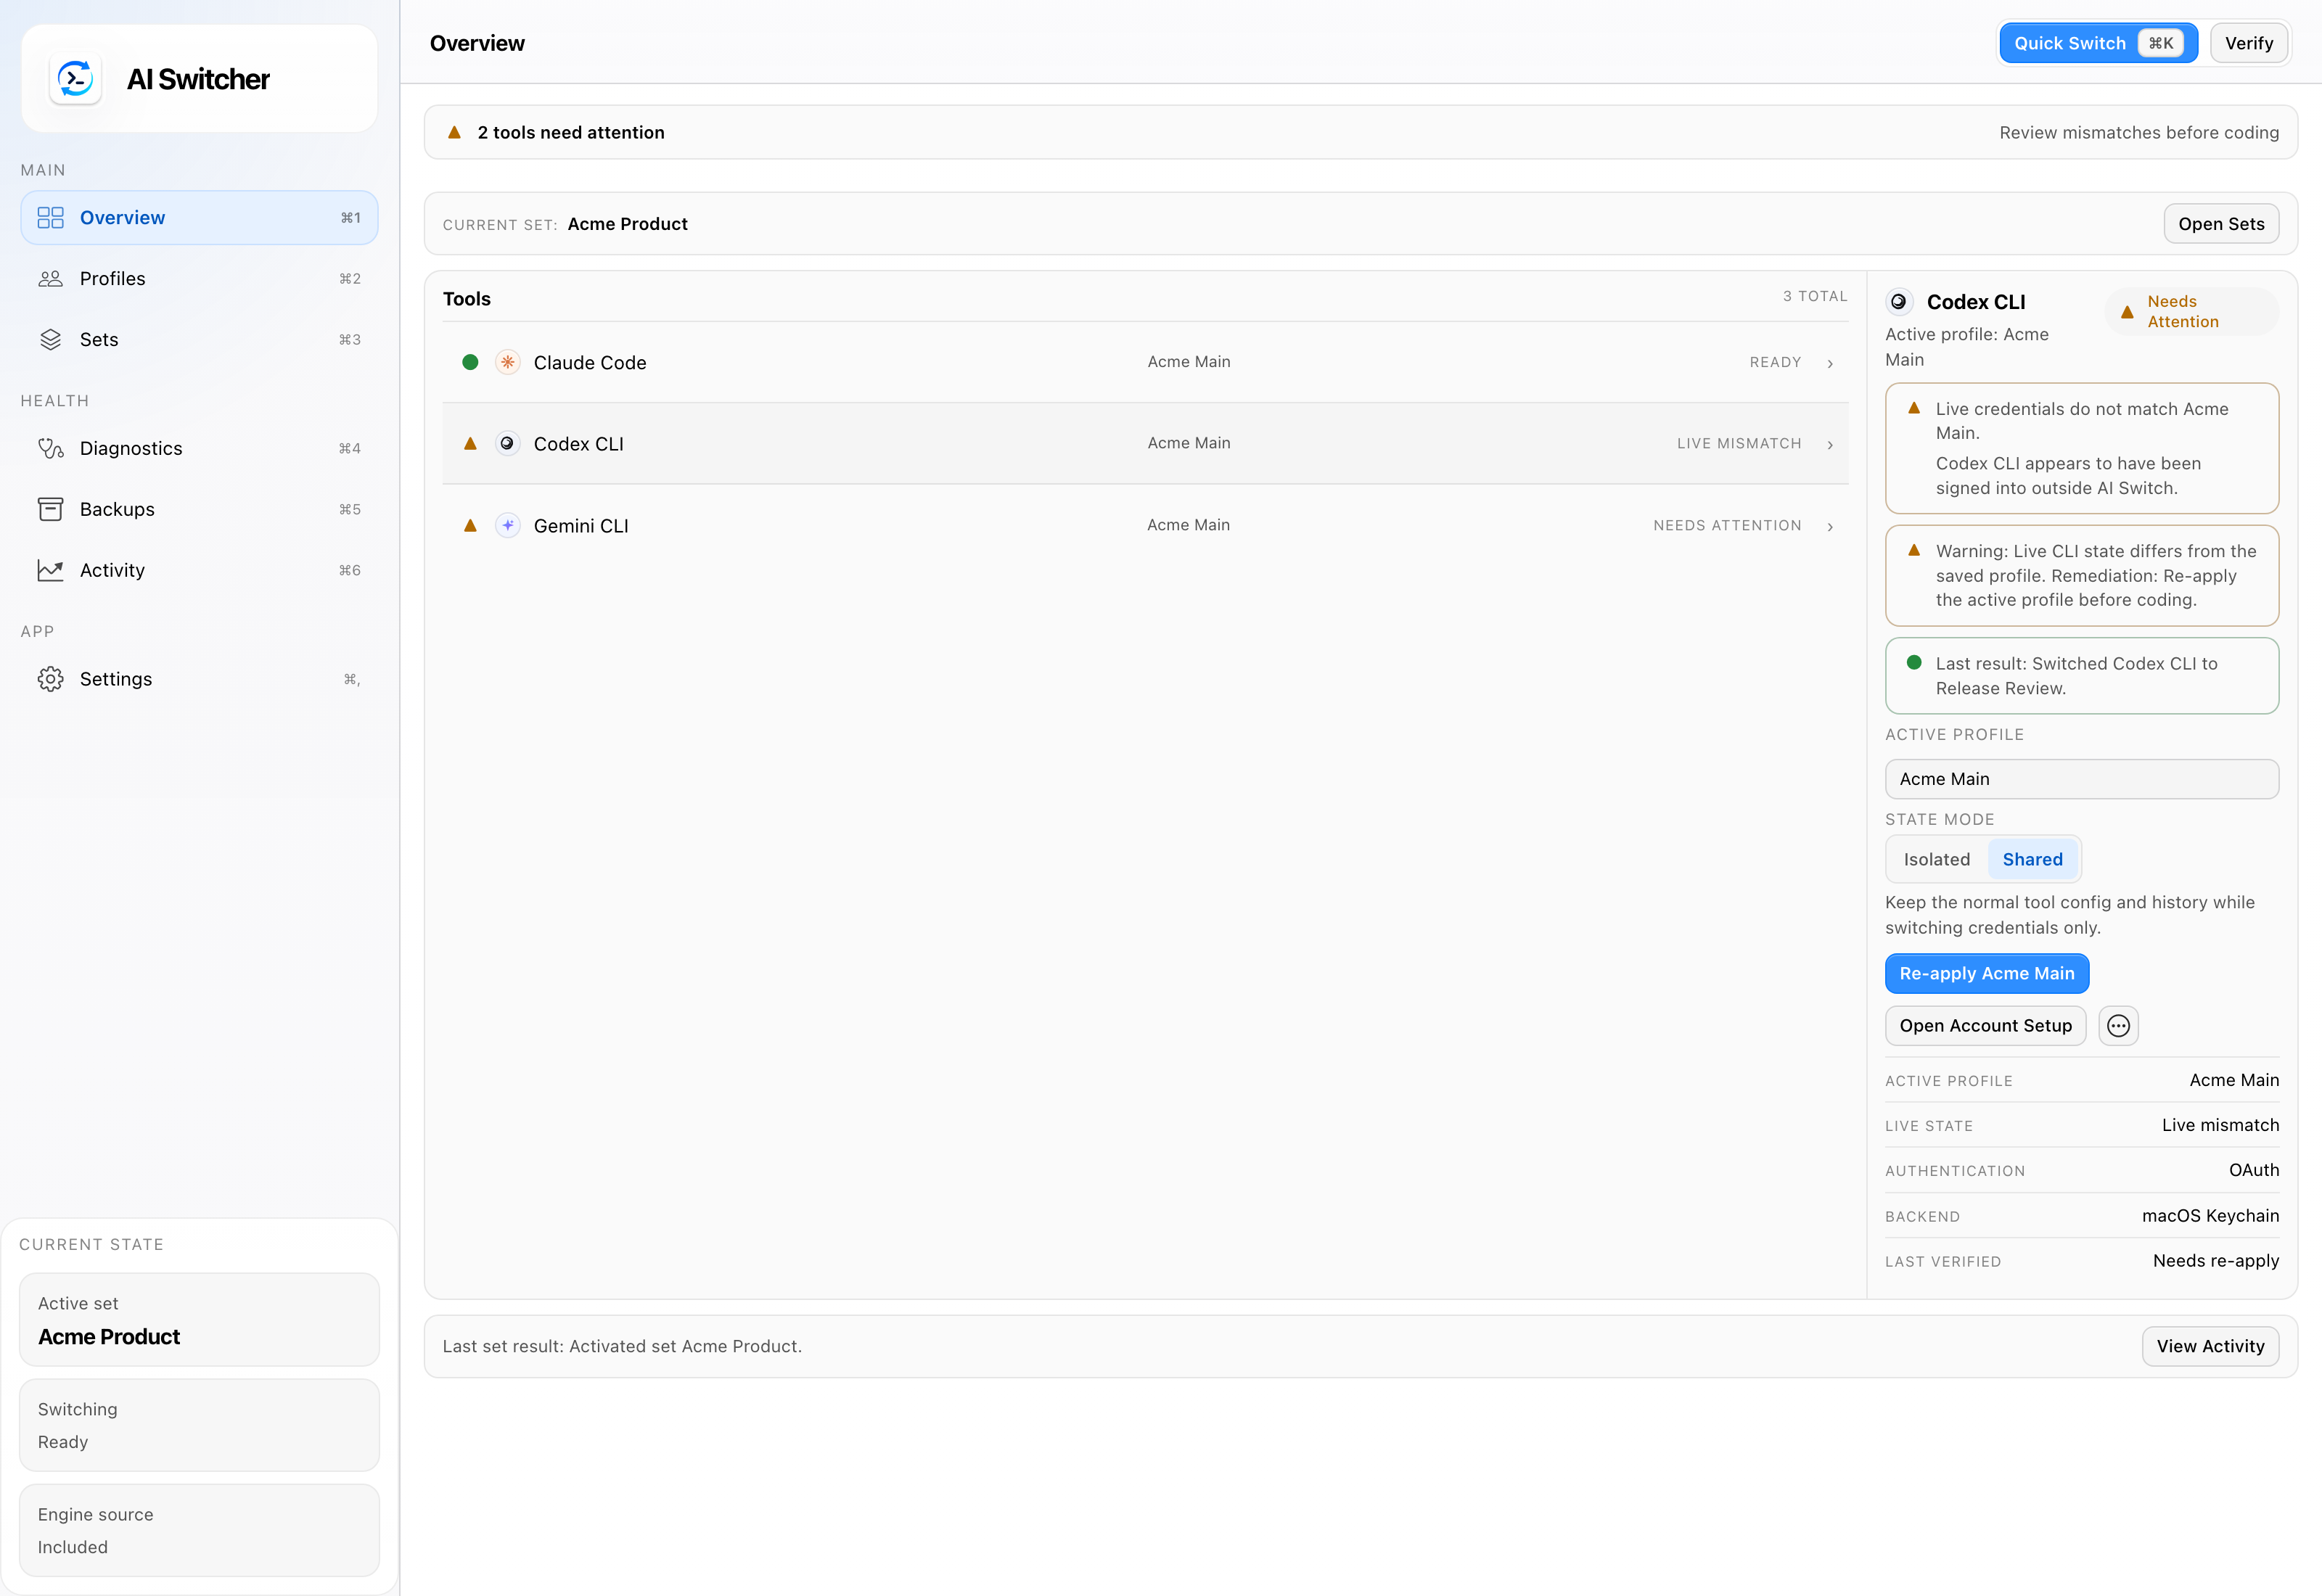Click the Open Sets button
The image size is (2322, 1596).
(x=2221, y=224)
